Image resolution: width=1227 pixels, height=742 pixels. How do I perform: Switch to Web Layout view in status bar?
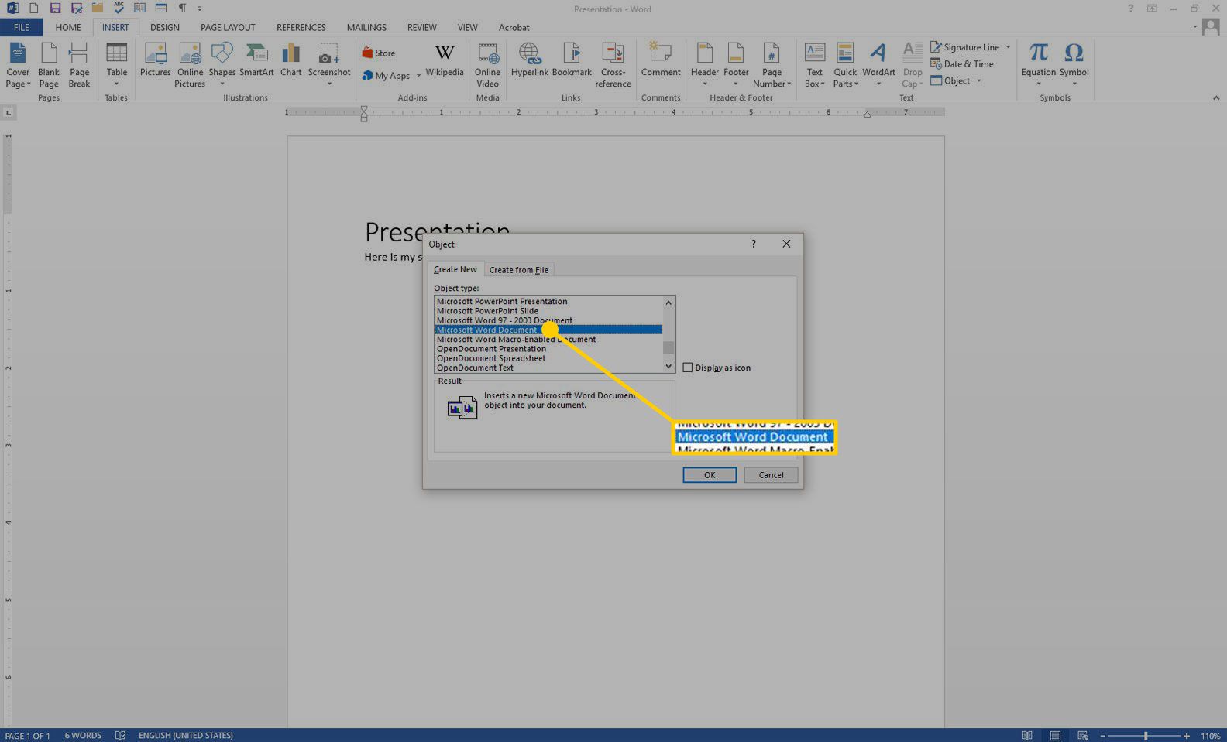pos(1083,736)
